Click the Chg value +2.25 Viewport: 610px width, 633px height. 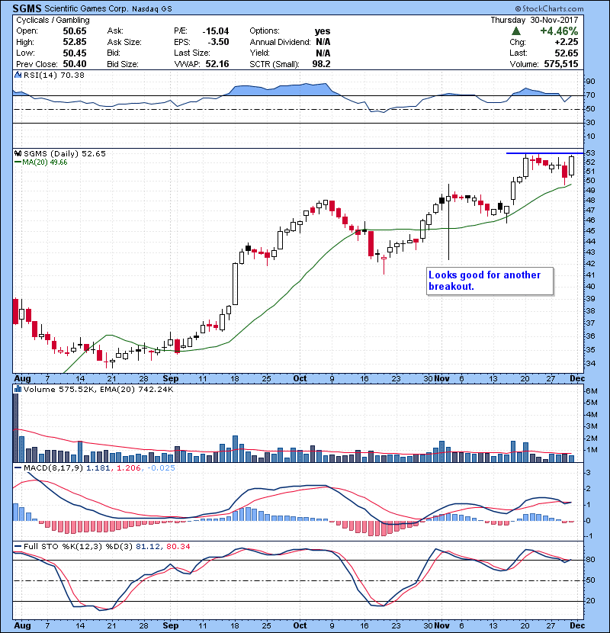coord(567,42)
